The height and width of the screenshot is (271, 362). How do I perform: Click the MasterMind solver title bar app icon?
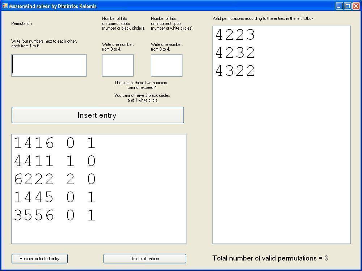[5, 6]
